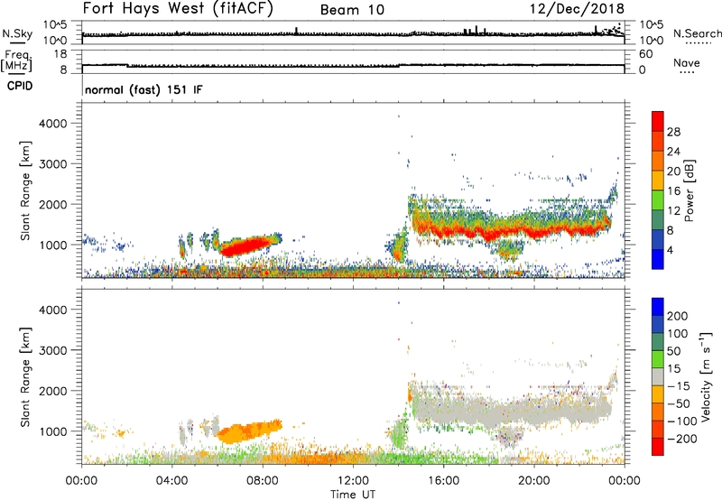
Task: Click the "16:00" time tick label
Action: 443,481
